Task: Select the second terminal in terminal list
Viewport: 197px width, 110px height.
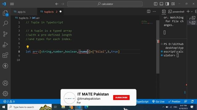Action: pos(194,23)
